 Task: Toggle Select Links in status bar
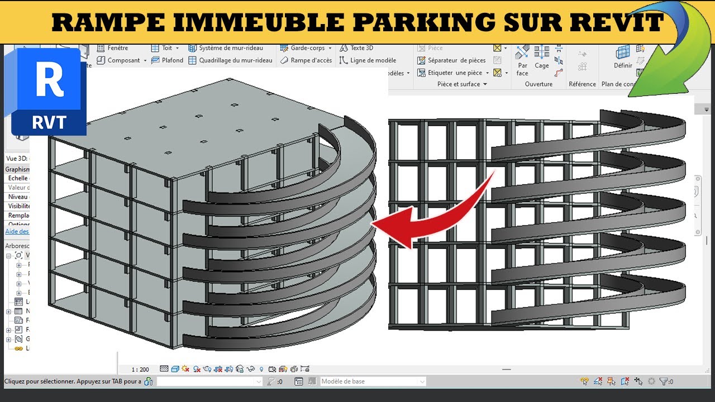[x=584, y=381]
